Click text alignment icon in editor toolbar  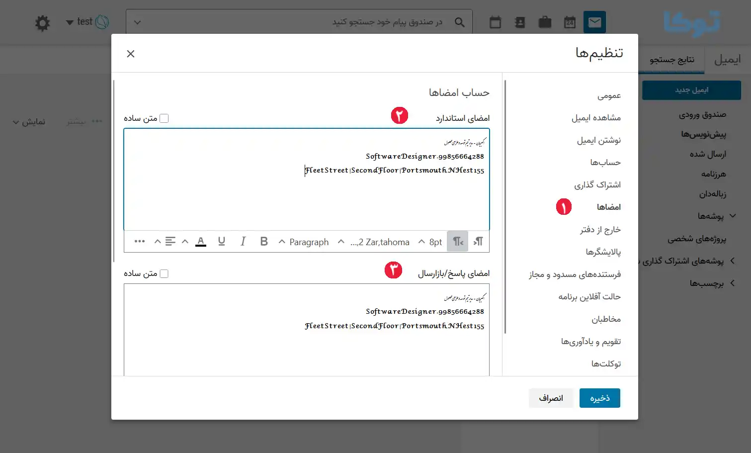(170, 241)
